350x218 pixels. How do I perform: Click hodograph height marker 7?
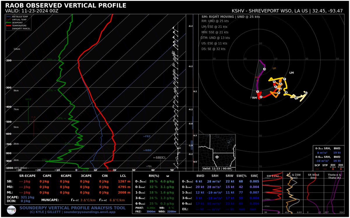tap(284, 79)
